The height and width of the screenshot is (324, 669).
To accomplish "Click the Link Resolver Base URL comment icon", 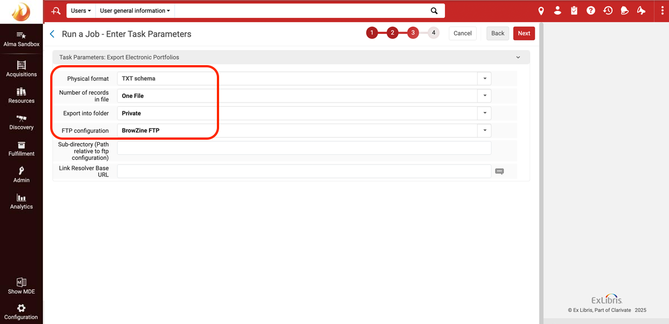I will click(499, 171).
